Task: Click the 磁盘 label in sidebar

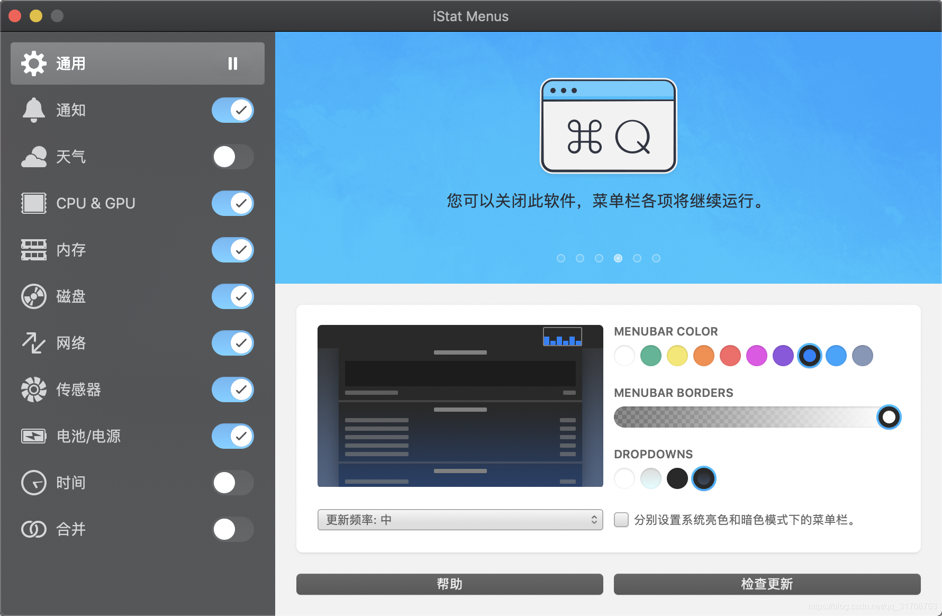Action: point(71,296)
